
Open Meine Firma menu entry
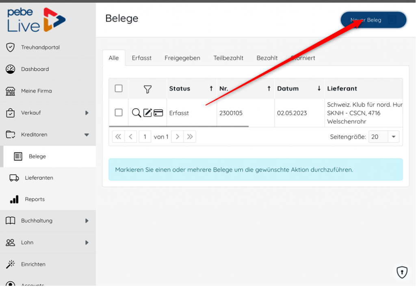tap(48, 91)
